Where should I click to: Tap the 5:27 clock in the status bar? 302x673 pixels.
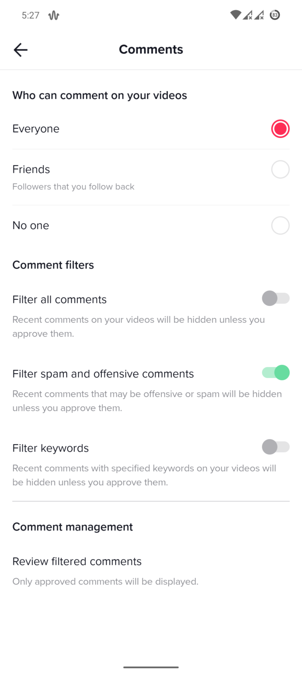point(30,14)
